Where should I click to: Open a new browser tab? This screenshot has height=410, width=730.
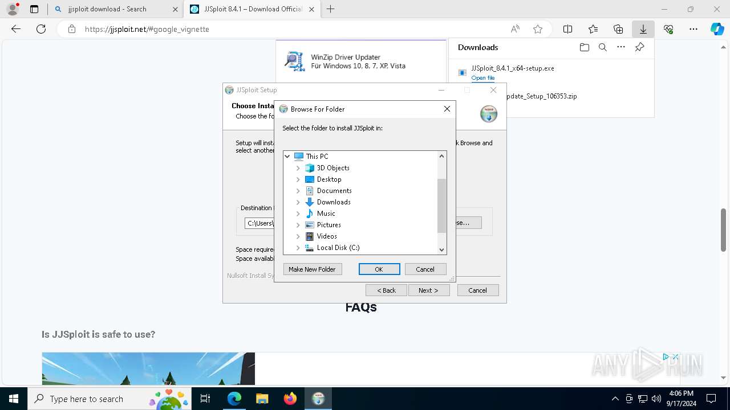[x=331, y=9]
